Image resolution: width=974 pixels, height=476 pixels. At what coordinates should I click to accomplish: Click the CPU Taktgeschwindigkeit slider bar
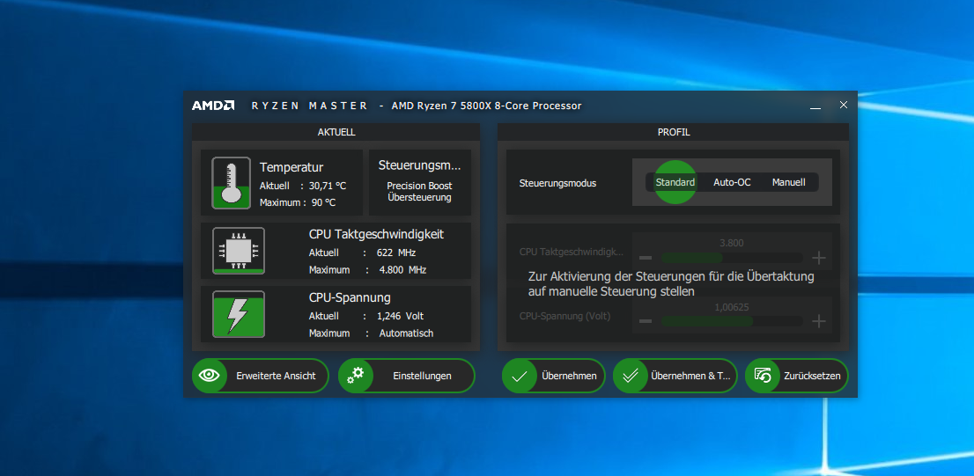(x=732, y=258)
